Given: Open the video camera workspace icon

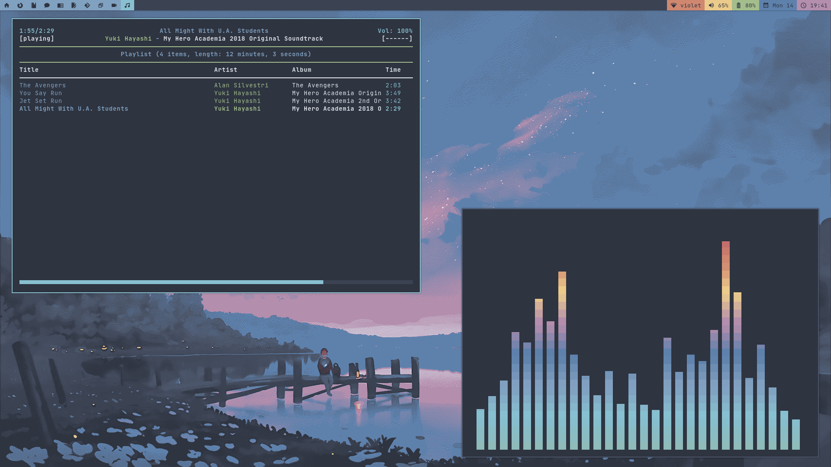Looking at the screenshot, I should (114, 5).
